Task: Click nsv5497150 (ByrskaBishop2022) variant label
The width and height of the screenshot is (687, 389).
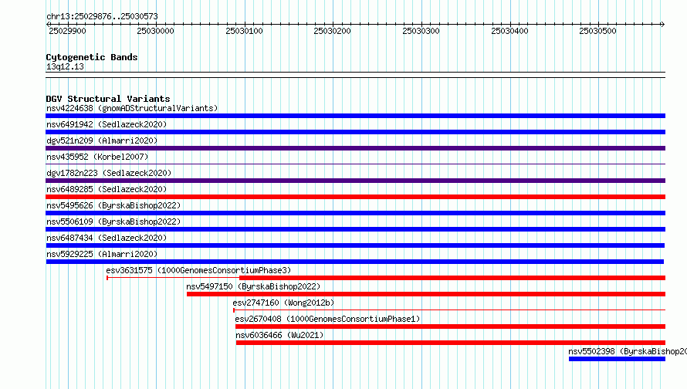Action: click(253, 286)
